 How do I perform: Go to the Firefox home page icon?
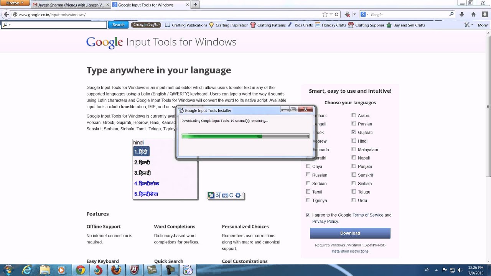tap(473, 15)
